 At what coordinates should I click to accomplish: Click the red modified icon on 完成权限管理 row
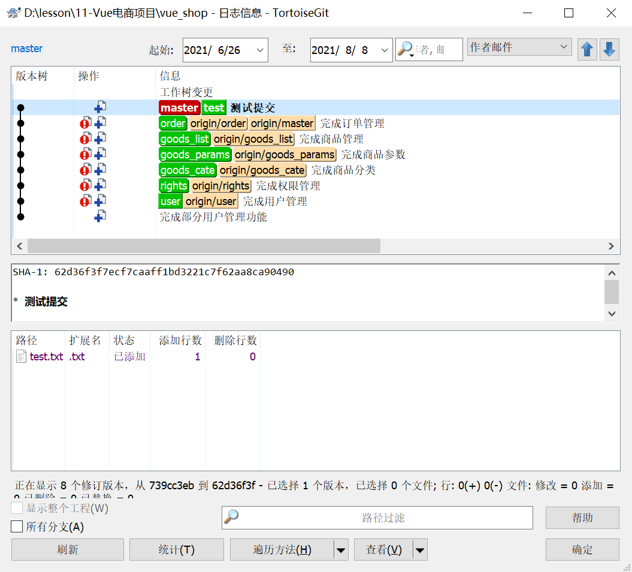[86, 185]
